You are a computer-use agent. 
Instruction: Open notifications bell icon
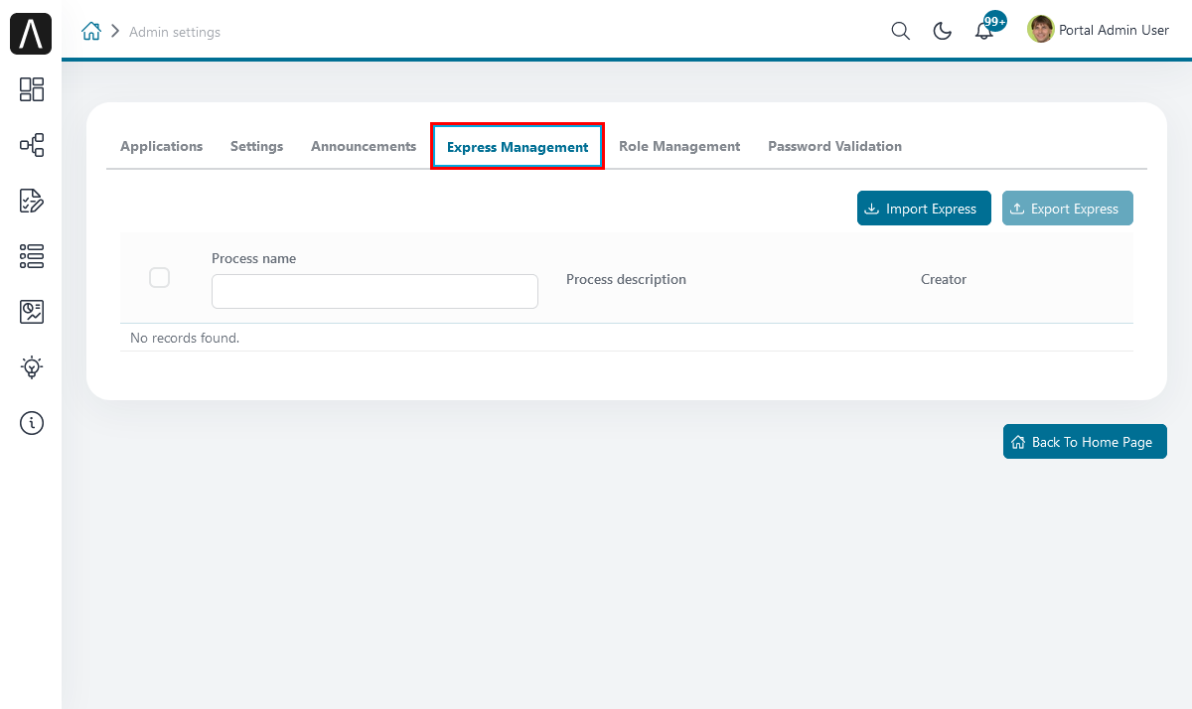tap(983, 32)
